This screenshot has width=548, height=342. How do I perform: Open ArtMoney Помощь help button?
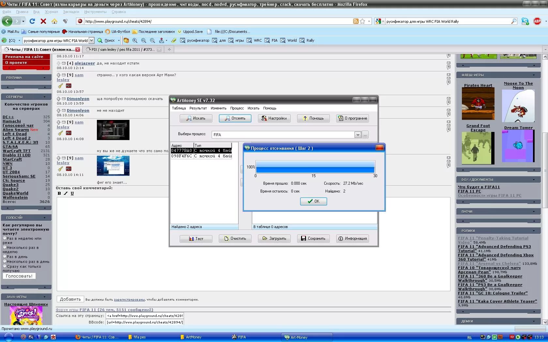pos(313,118)
